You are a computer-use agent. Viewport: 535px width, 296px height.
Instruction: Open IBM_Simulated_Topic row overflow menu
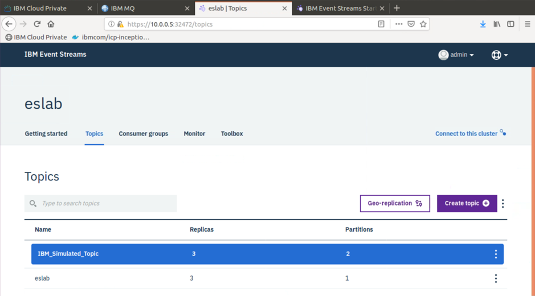pyautogui.click(x=496, y=254)
